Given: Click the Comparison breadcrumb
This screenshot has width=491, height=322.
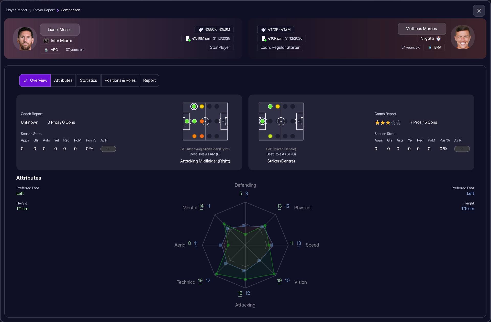Looking at the screenshot, I should pos(70,10).
